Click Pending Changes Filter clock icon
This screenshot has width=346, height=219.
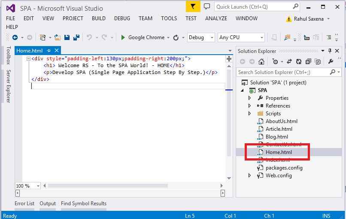coord(275,62)
